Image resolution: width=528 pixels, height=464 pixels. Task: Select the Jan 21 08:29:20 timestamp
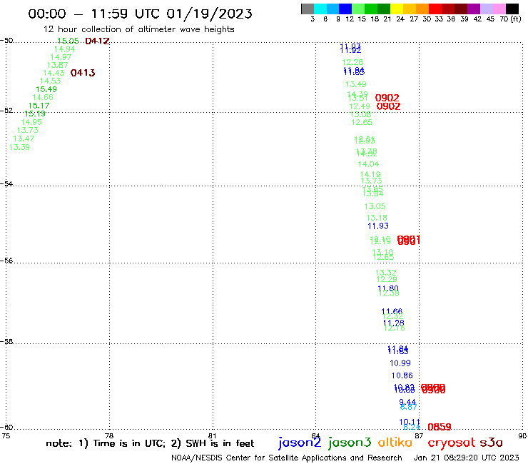click(467, 458)
